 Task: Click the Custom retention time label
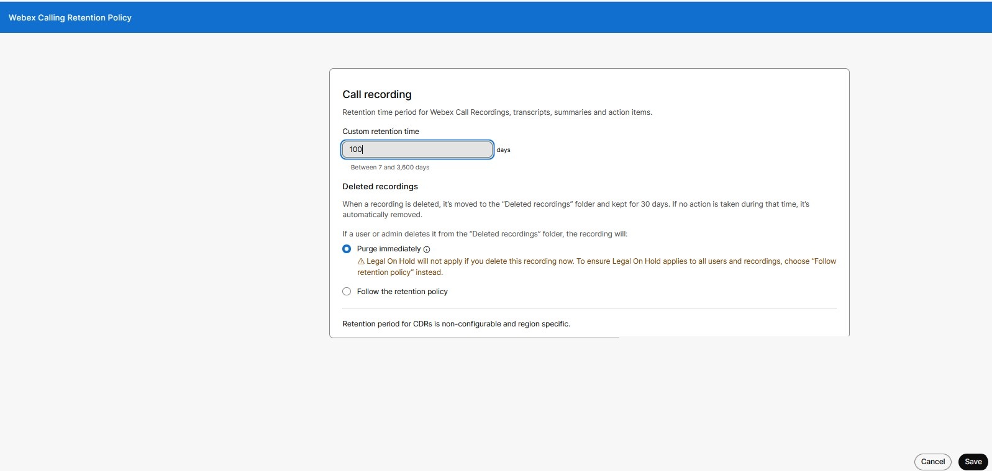pos(381,132)
